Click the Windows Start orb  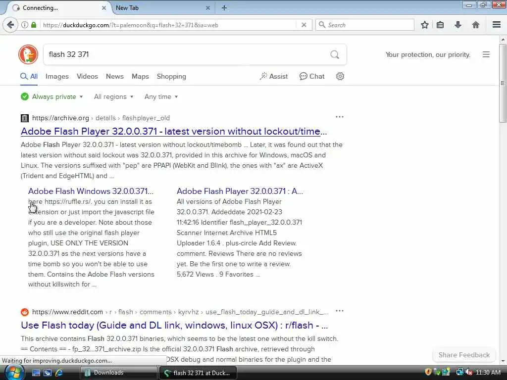click(14, 373)
